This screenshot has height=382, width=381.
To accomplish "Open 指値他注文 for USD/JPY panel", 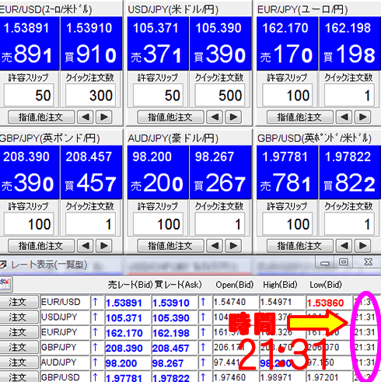I will [170, 117].
